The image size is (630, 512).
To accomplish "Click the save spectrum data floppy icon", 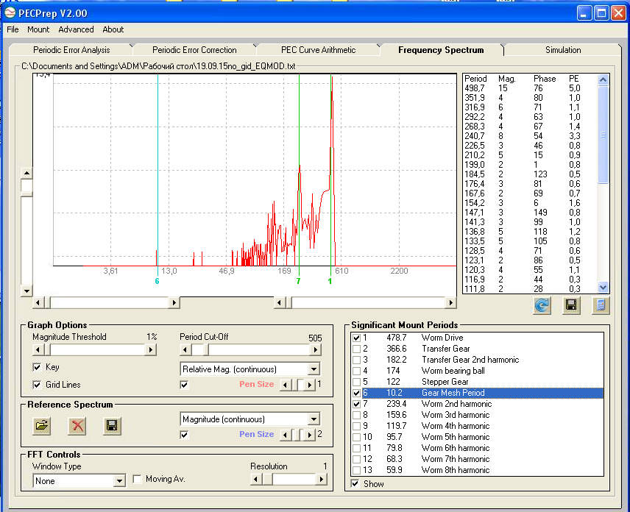I will point(571,305).
